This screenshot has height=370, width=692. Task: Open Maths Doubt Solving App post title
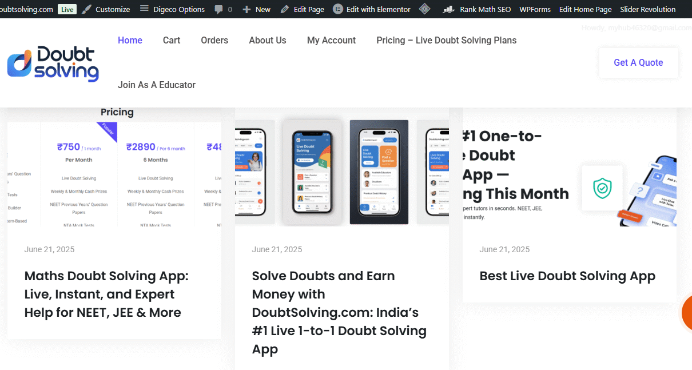[106, 294]
